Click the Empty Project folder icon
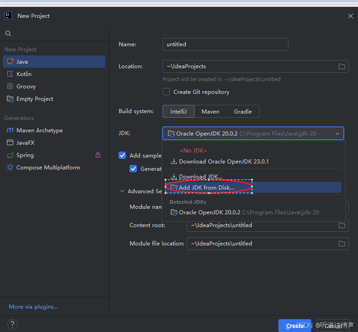 (x=10, y=98)
